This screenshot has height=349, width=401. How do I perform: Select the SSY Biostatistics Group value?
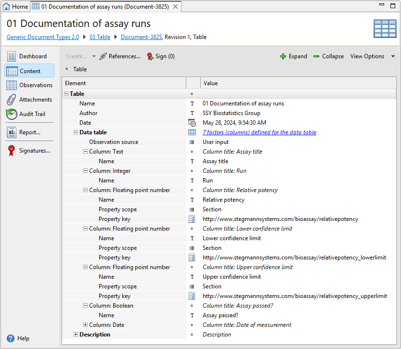232,113
